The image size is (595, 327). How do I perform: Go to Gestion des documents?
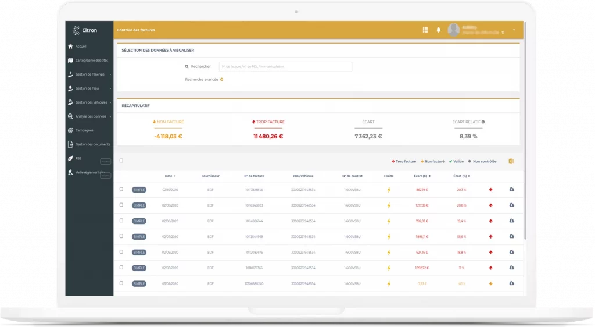click(92, 144)
